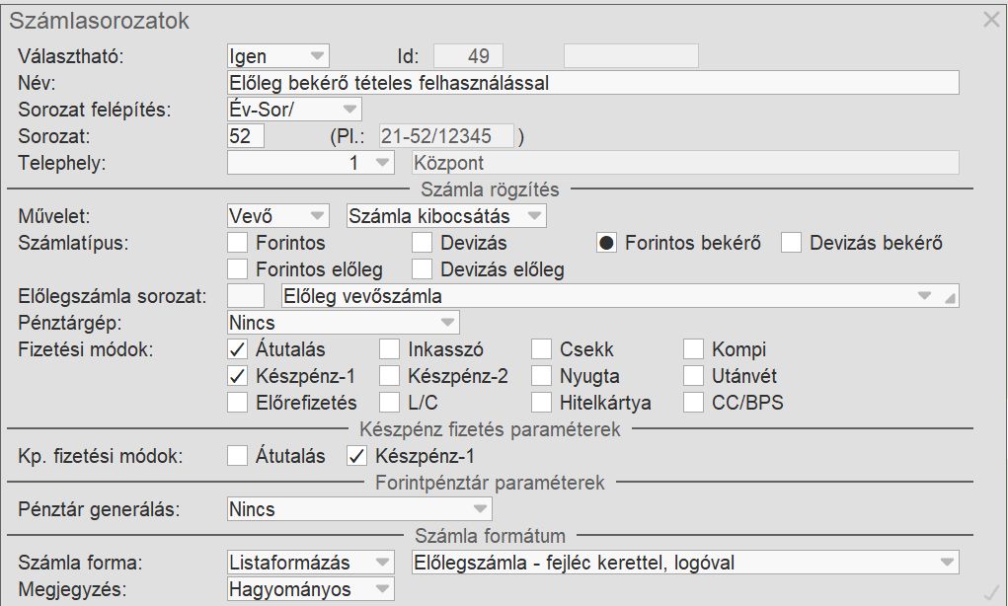1008x606 pixels.
Task: Open the Listaformázás dropdown
Action: pyautogui.click(x=382, y=563)
